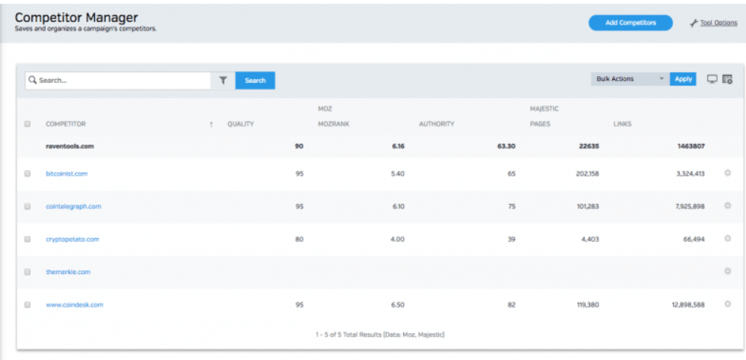Viewport: 746px width, 360px height.
Task: Click the MAJESTIC group header label
Action: point(544,109)
